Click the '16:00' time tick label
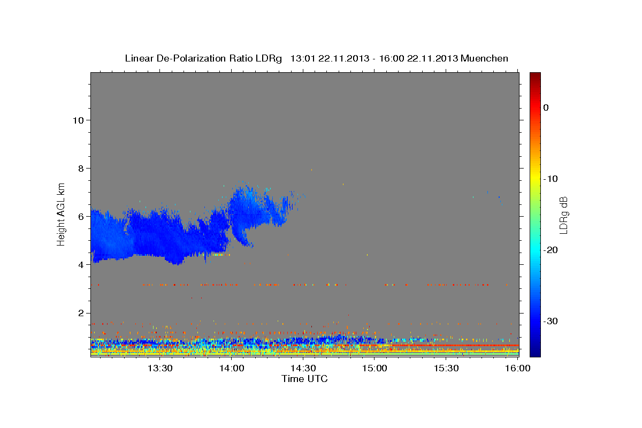Image resolution: width=642 pixels, height=428 pixels. click(x=518, y=368)
